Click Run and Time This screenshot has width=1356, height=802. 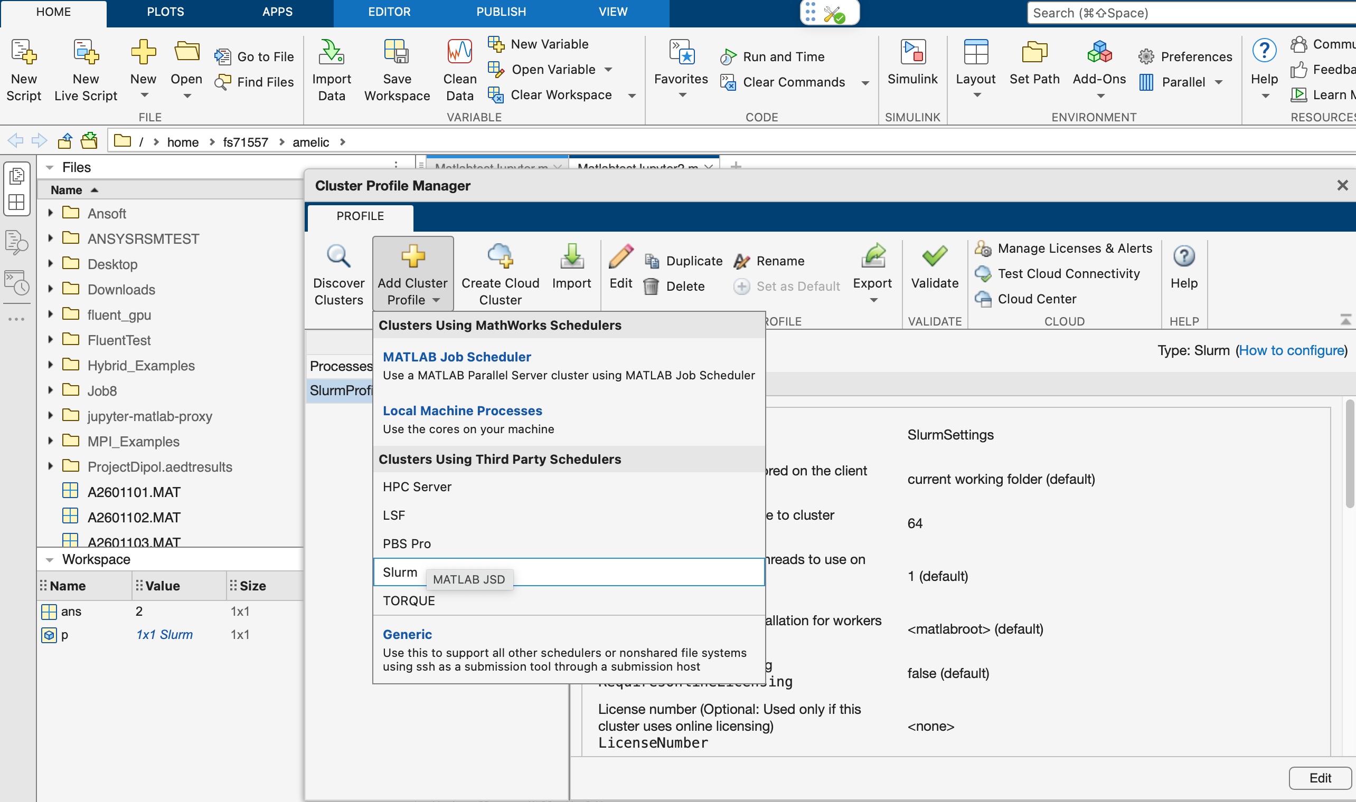(x=773, y=57)
